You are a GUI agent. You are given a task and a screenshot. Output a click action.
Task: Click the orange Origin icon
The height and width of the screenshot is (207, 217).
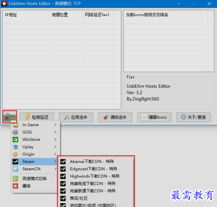(15, 154)
